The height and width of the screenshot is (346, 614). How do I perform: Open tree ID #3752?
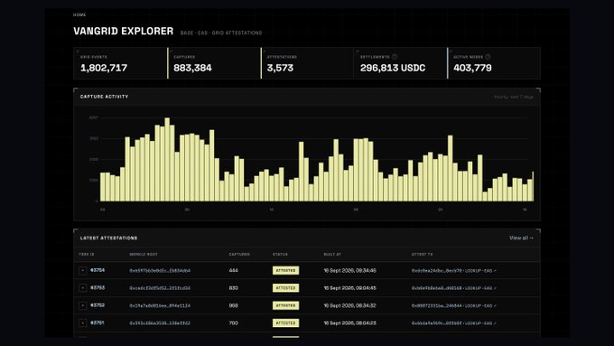[98, 305]
